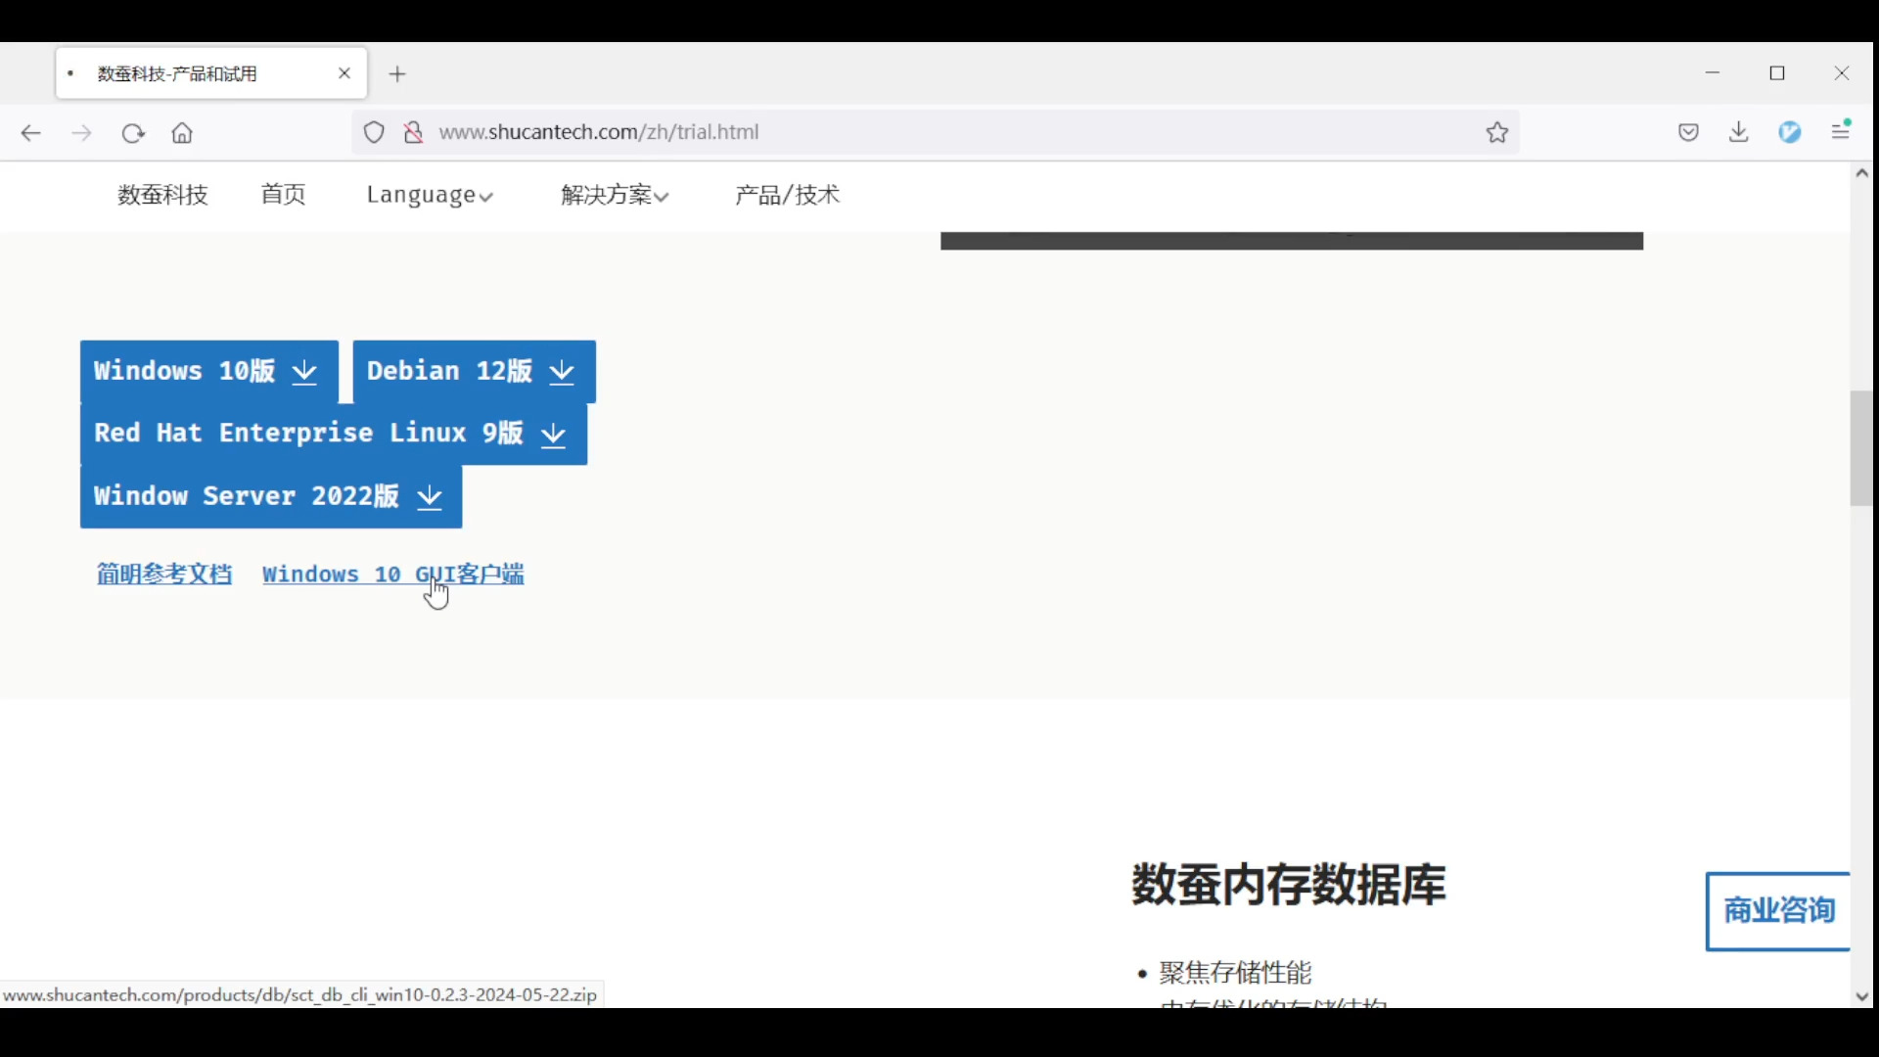Click the tracking protection shield icon
The image size is (1879, 1057).
point(374,132)
